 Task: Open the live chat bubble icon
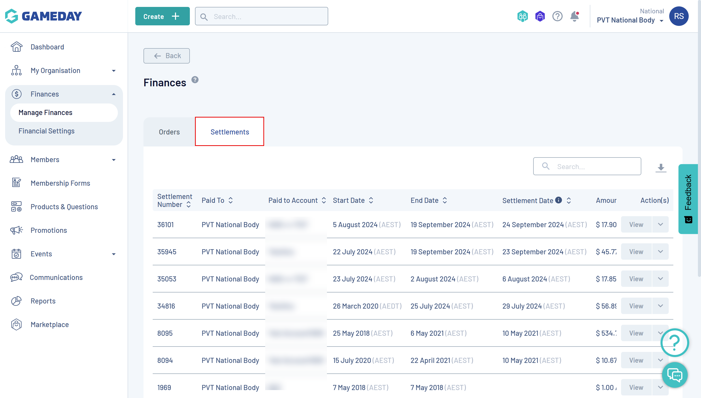[x=675, y=375]
